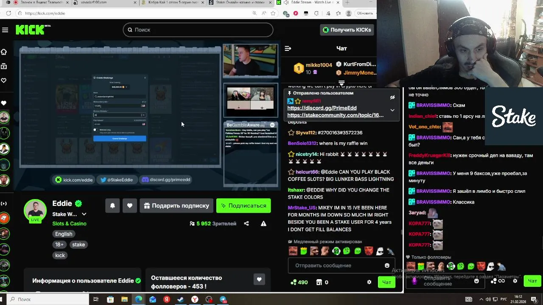This screenshot has height=305, width=543.
Task: Open the Kick hamburger sidebar menu
Action: pyautogui.click(x=5, y=30)
